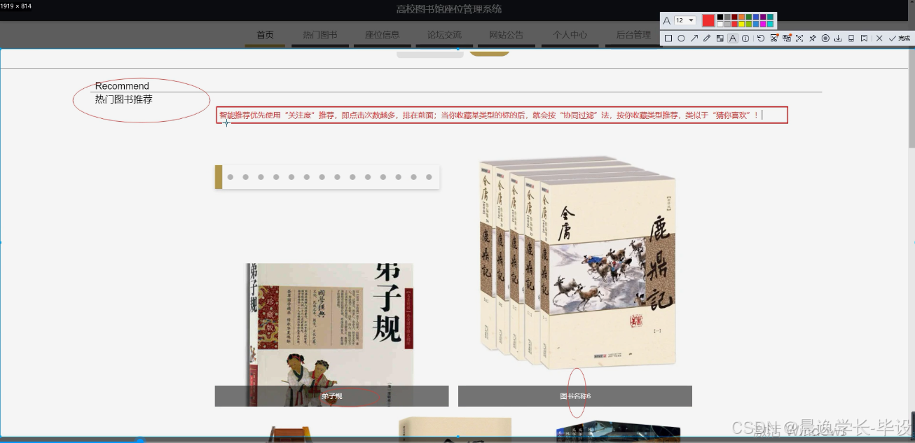Select the mosaic blur tool

pyautogui.click(x=720, y=38)
